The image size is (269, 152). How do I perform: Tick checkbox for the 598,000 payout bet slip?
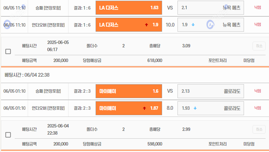pos(8,135)
